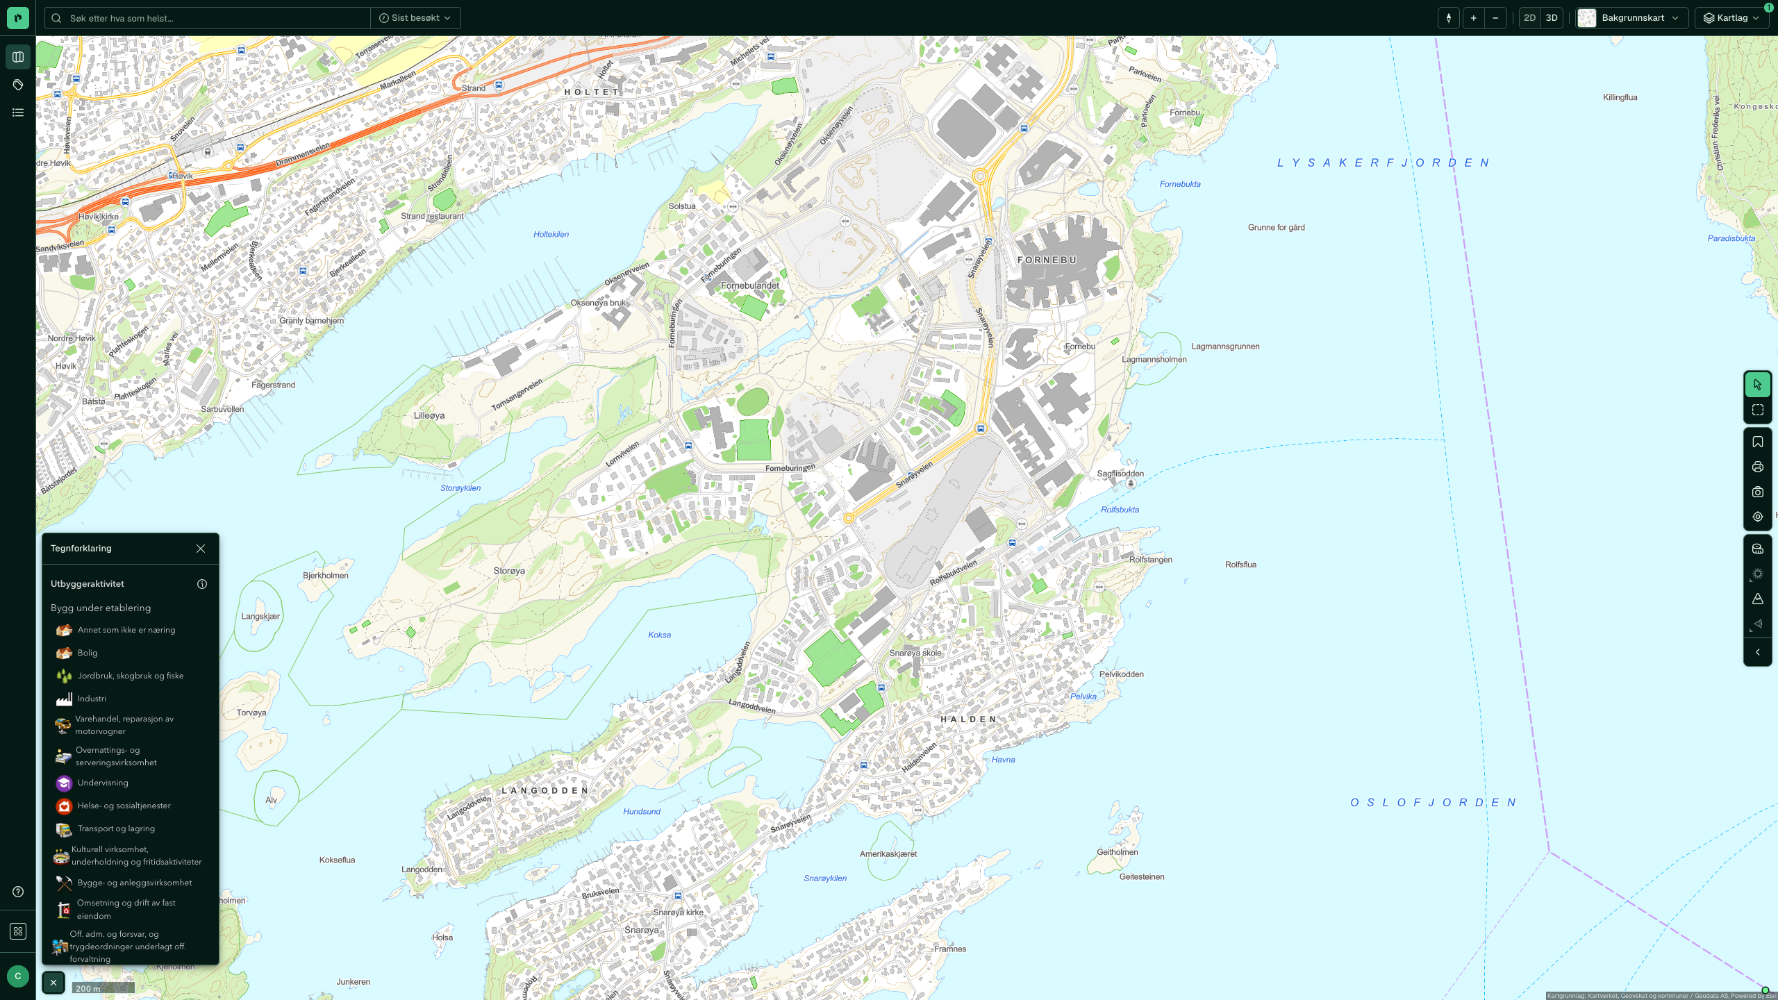Open the map view icon in left sidebar
This screenshot has width=1778, height=1000.
(x=18, y=57)
